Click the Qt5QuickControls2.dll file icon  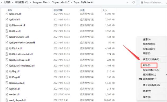click(7, 54)
